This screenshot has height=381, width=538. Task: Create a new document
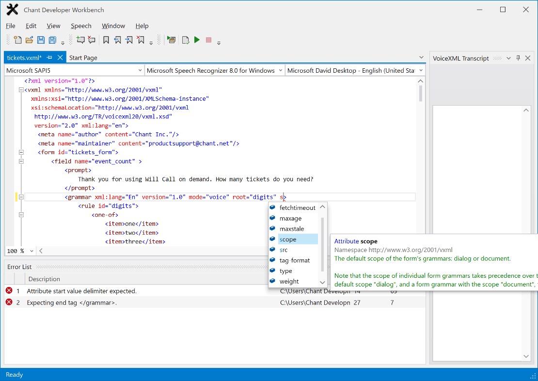[17, 40]
